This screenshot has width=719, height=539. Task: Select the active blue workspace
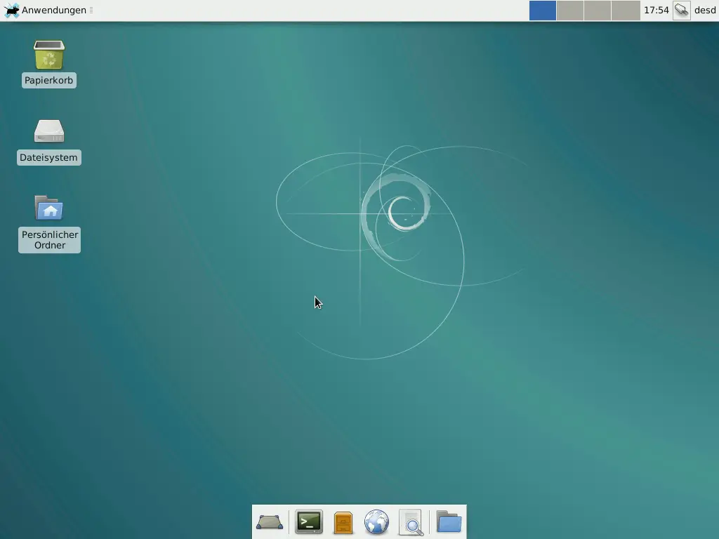pyautogui.click(x=542, y=11)
